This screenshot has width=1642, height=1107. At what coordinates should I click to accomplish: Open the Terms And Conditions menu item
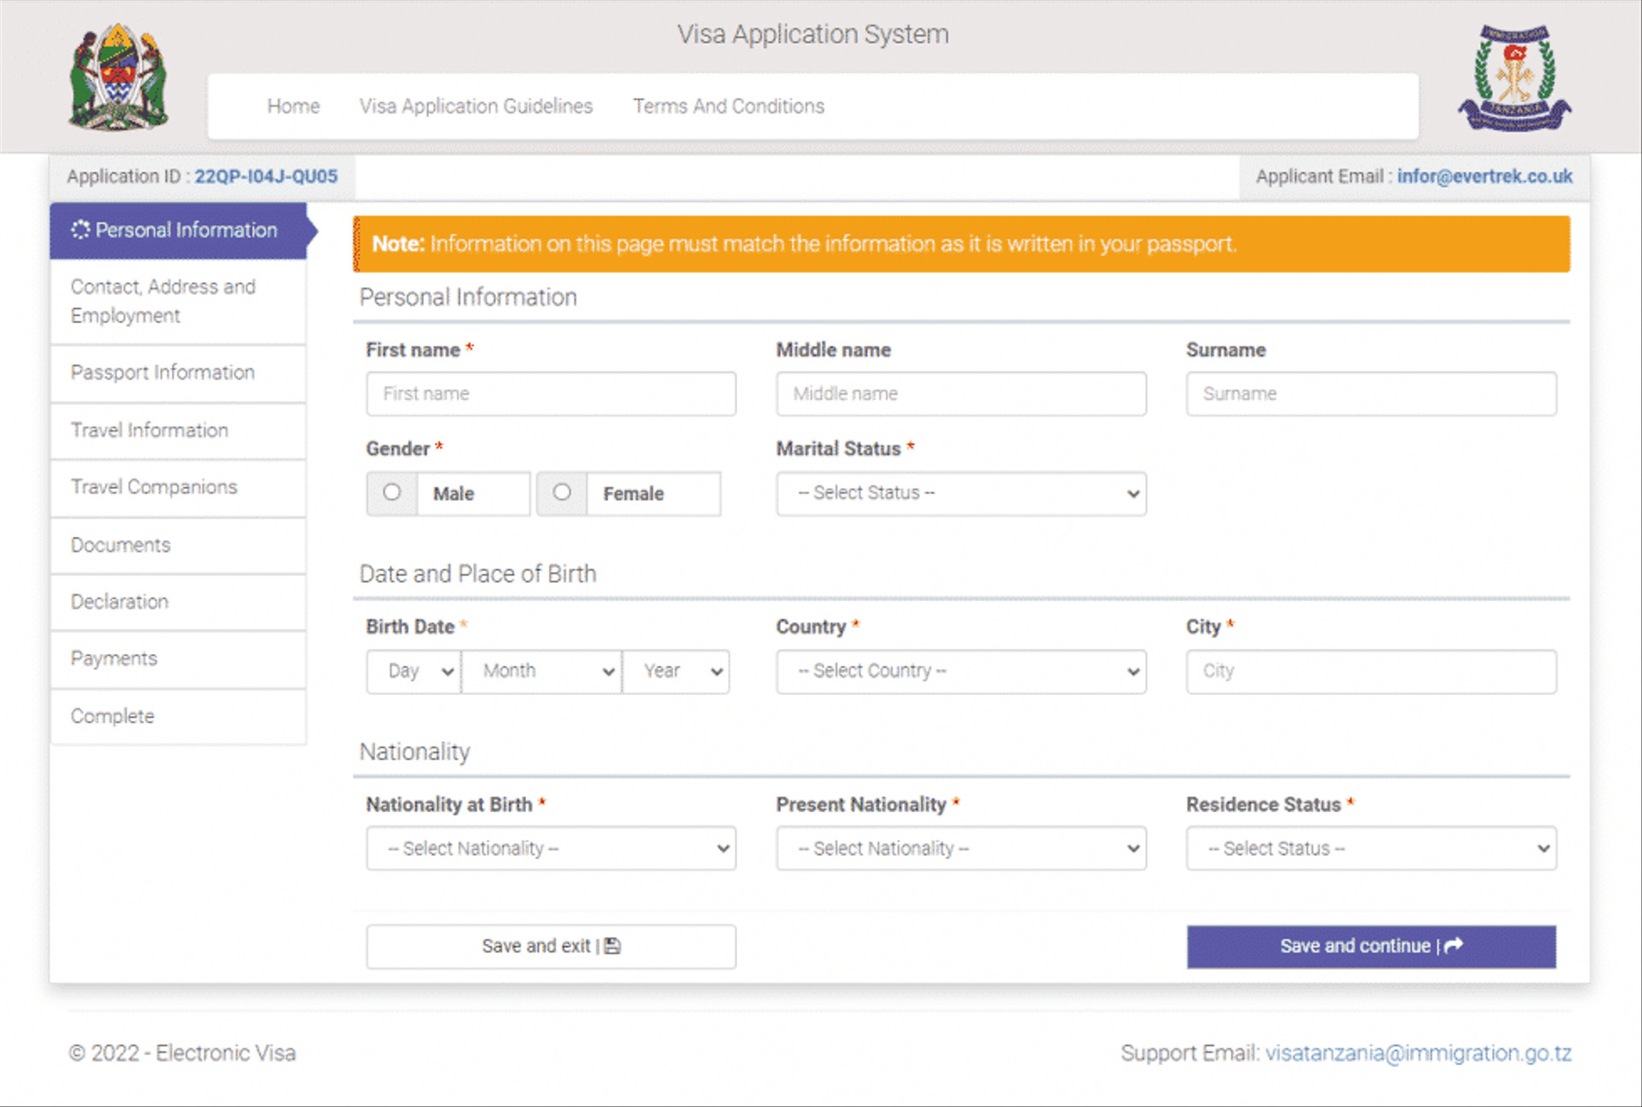pos(729,106)
